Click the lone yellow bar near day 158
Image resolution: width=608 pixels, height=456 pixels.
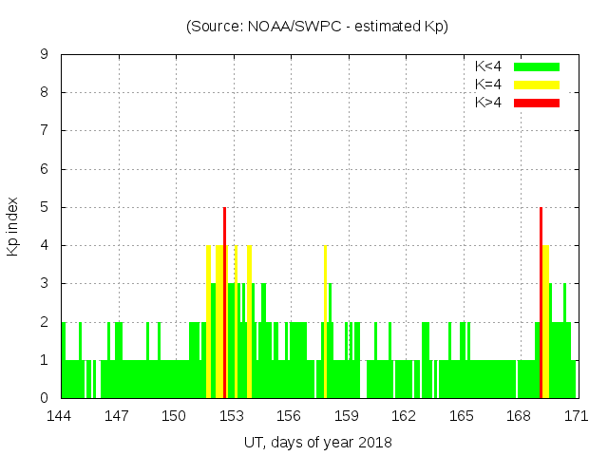click(x=325, y=323)
